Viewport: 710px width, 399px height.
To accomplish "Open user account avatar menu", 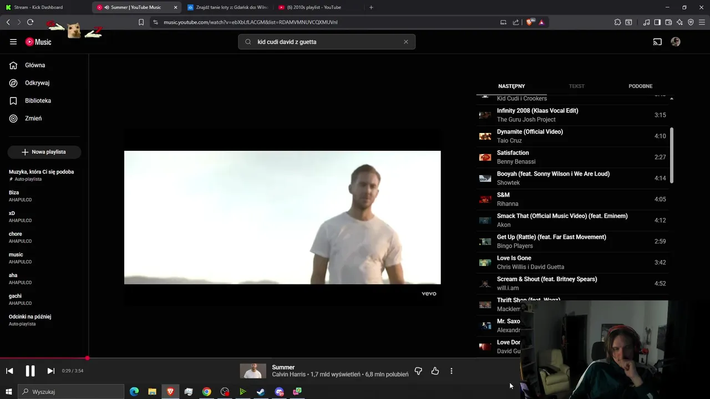I will pos(676,42).
